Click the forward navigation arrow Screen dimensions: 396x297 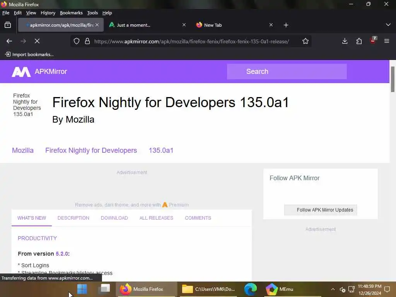click(23, 41)
